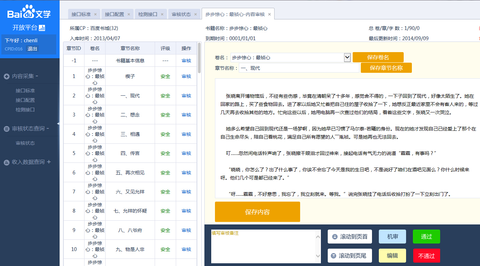Viewport: 480px width, 266px height.
Task: Close the 接口配置 tab
Action: (129, 14)
